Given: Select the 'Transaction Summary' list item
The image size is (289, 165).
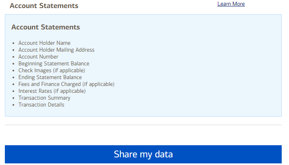Looking at the screenshot, I should click(x=44, y=98).
